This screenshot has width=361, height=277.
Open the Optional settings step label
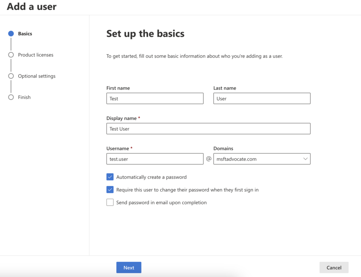37,76
